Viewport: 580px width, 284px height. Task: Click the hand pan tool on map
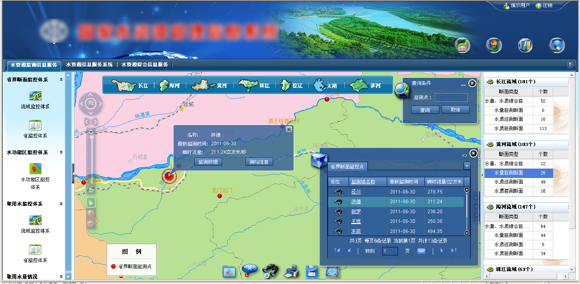tap(91, 202)
